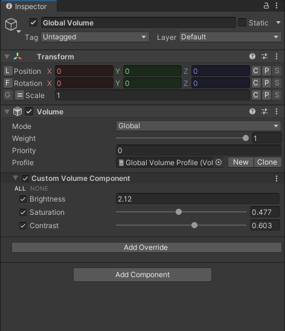This screenshot has width=285, height=331.
Task: Open Transform component help icon
Action: tap(252, 56)
